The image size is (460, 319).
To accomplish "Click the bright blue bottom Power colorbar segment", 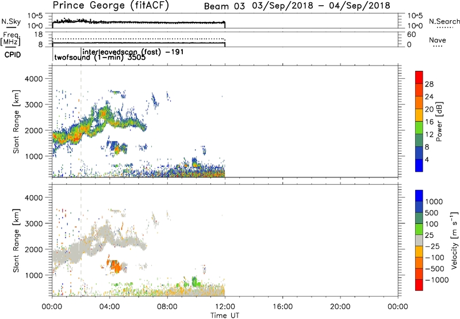I will coord(419,165).
